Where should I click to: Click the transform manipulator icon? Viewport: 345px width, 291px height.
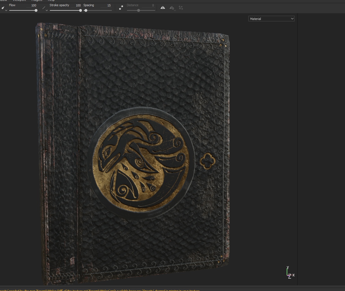(181, 8)
